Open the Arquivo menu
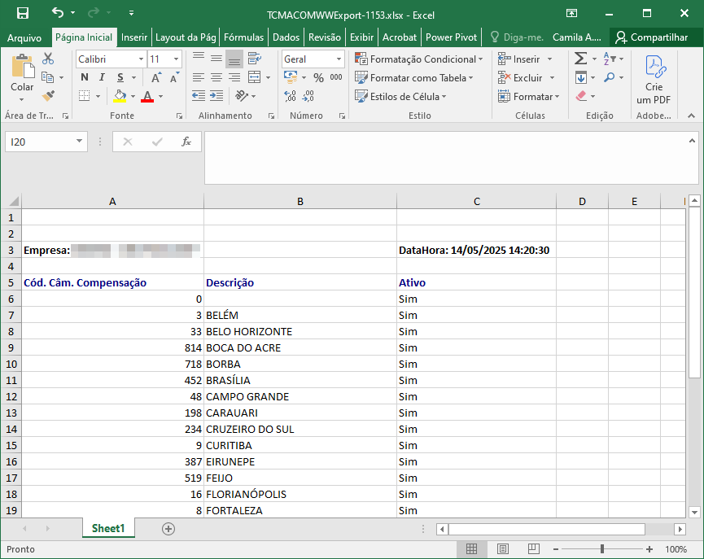The height and width of the screenshot is (559, 704). coord(24,37)
